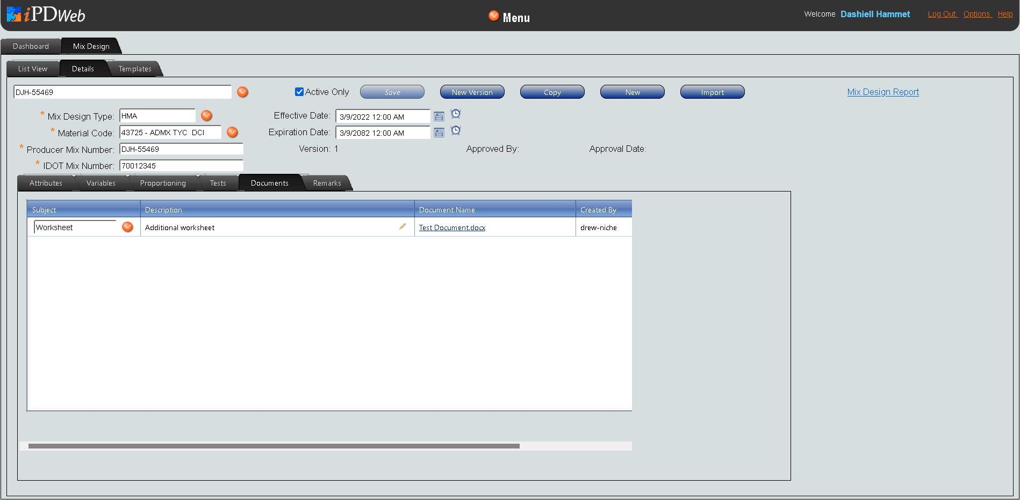Click the IDOT Mix Number field
Viewport: 1020px width, 500px height.
point(181,166)
